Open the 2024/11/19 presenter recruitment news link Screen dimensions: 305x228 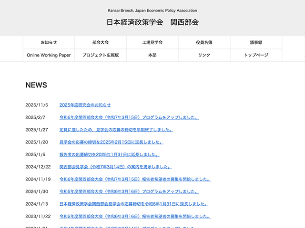[135, 179]
